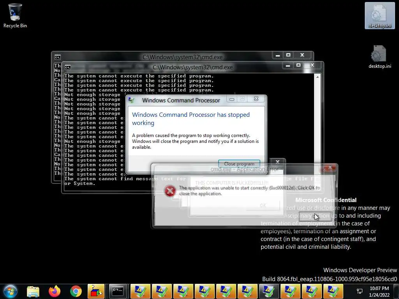Close the front cmd.exe window
This screenshot has height=299, width=399.
tap(312, 65)
